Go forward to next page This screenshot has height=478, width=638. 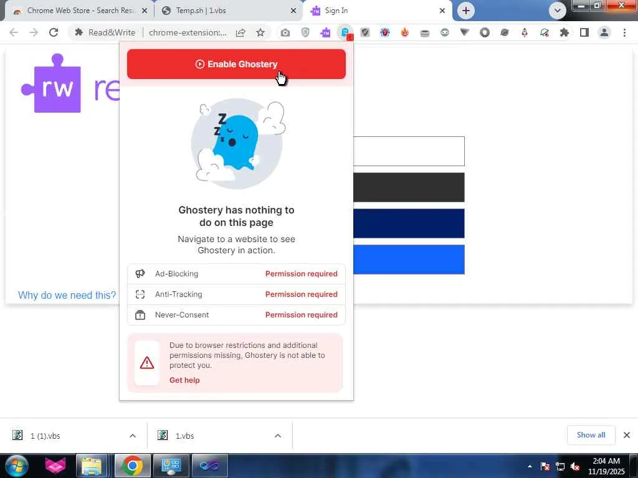(34, 32)
